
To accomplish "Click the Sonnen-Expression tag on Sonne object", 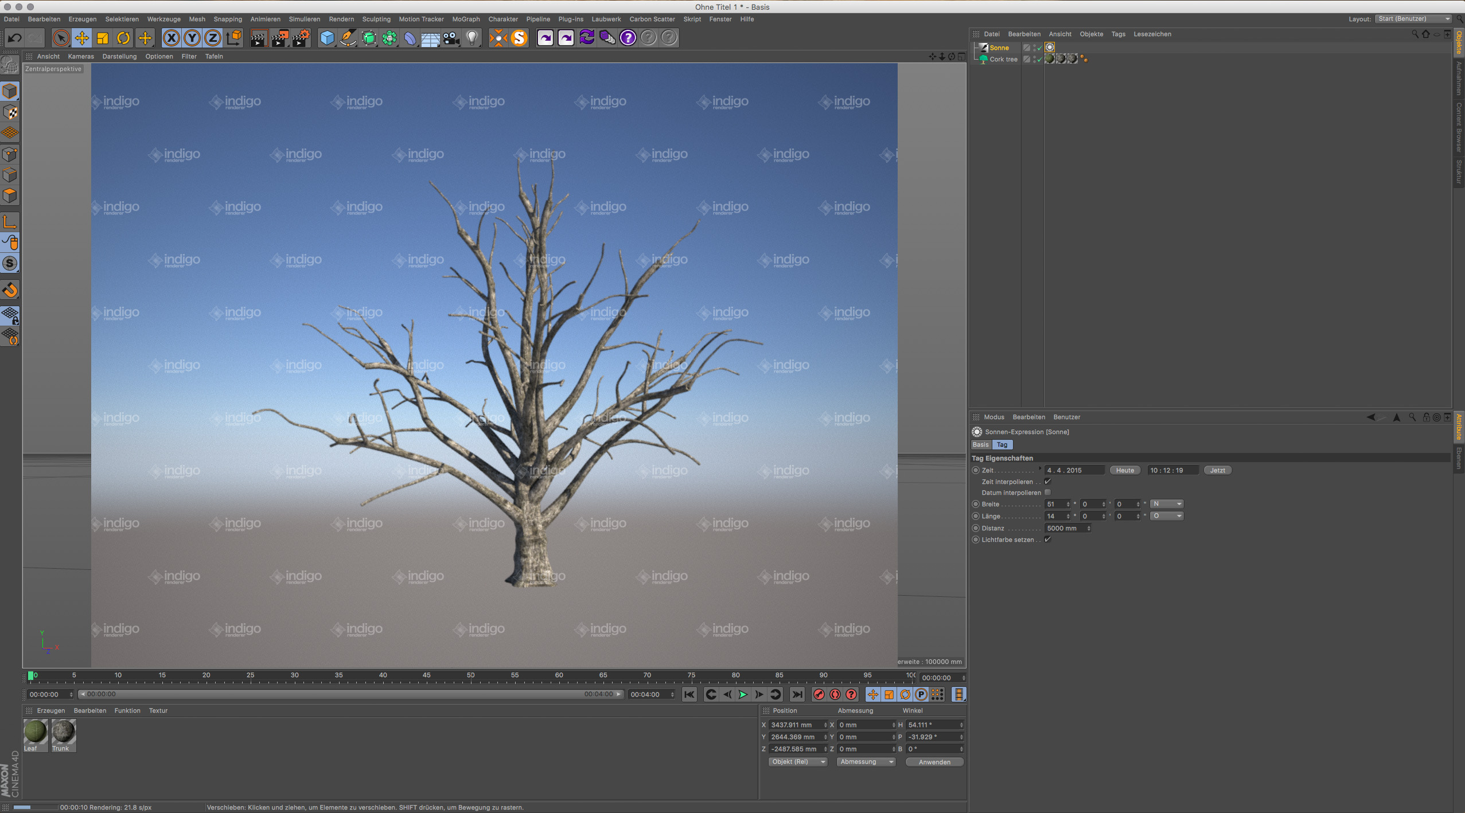I will tap(1050, 48).
